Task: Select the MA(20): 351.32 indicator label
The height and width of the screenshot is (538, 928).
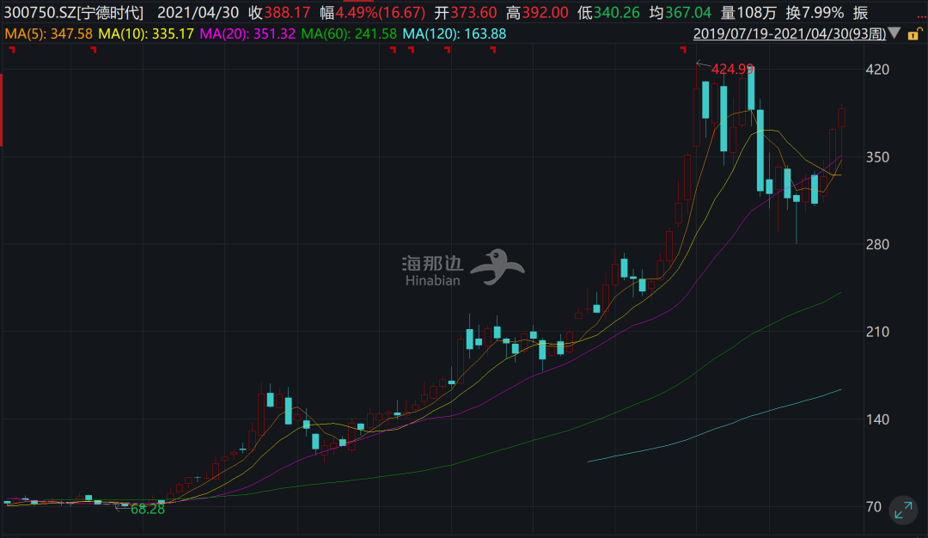Action: point(247,34)
